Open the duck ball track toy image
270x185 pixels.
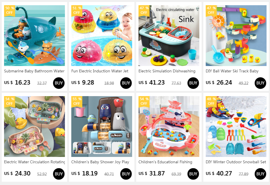point(236,35)
